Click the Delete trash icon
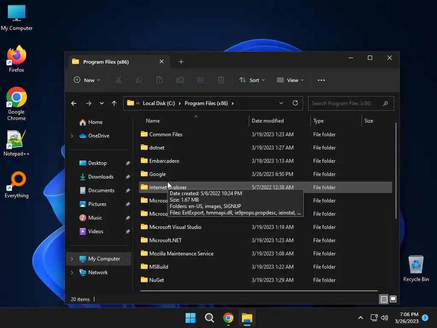Image resolution: width=437 pixels, height=328 pixels. point(221,80)
